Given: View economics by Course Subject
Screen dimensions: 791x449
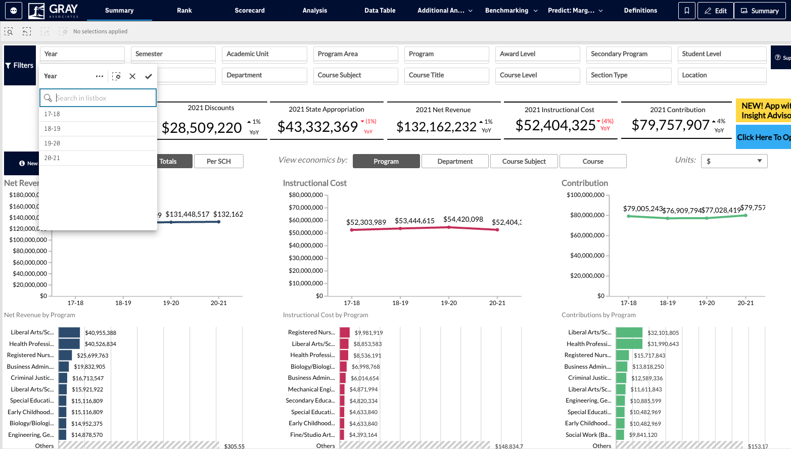Looking at the screenshot, I should tap(524, 161).
